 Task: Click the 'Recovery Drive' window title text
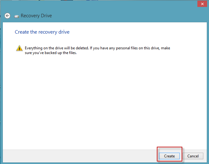click(x=36, y=16)
